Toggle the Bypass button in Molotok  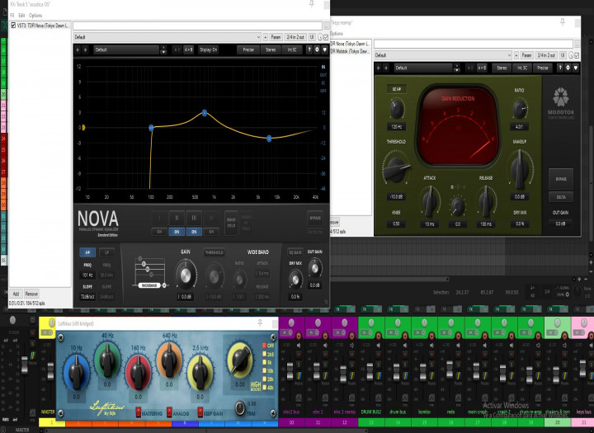tap(561, 177)
